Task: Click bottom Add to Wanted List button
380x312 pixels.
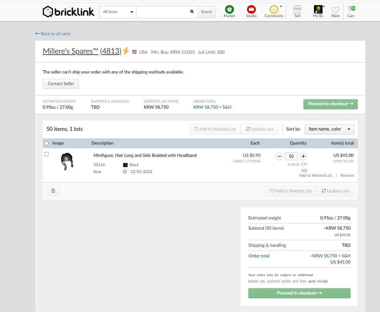Action: click(291, 191)
